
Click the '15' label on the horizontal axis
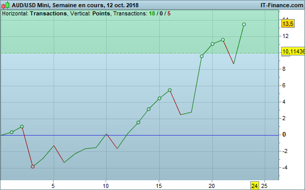pos(159,186)
